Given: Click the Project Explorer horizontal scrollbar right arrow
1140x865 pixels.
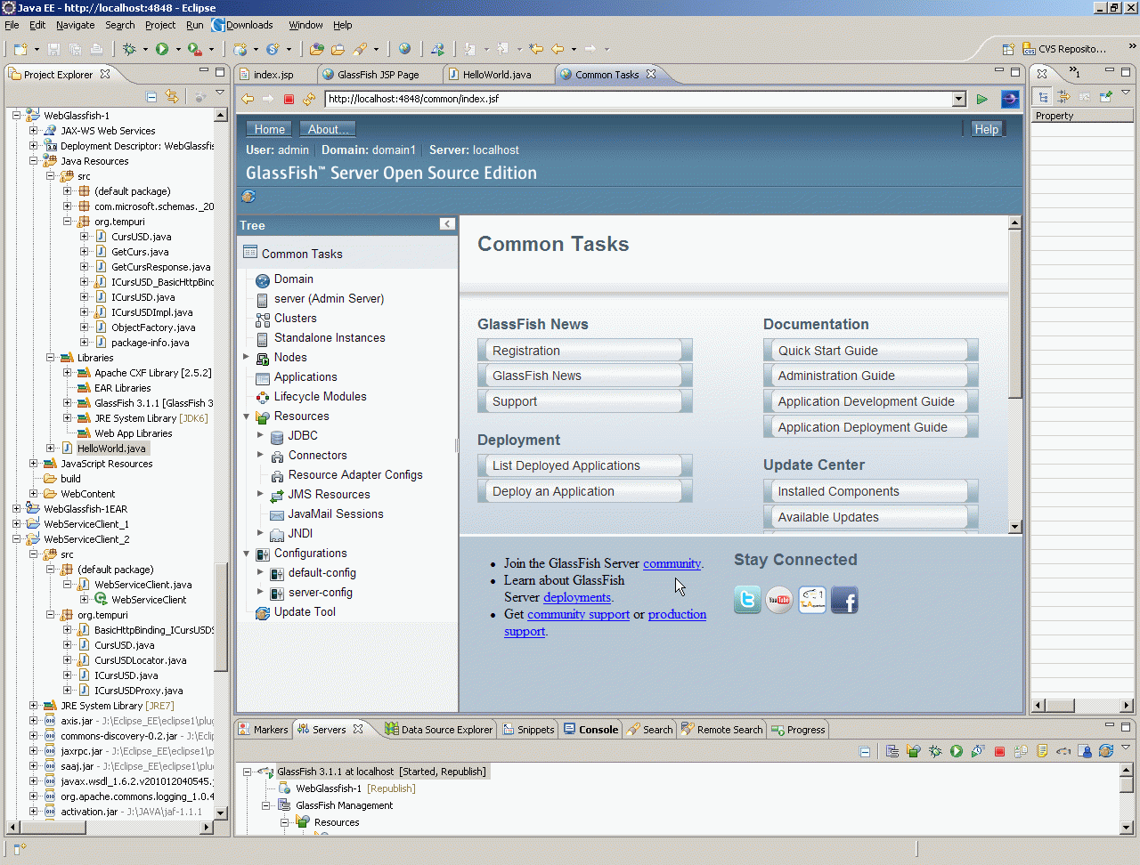Looking at the screenshot, I should click(x=207, y=827).
